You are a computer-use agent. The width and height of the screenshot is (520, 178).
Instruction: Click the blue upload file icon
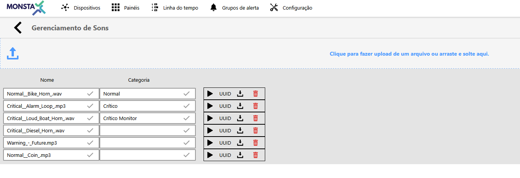point(13,54)
